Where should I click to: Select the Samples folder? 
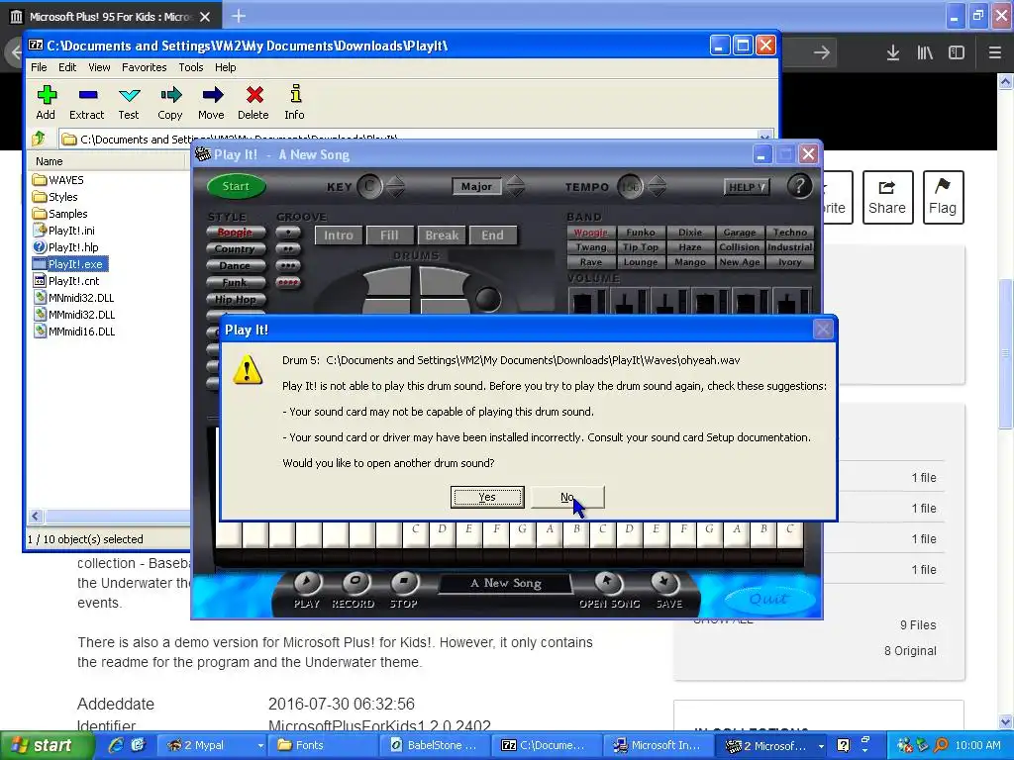click(60, 214)
